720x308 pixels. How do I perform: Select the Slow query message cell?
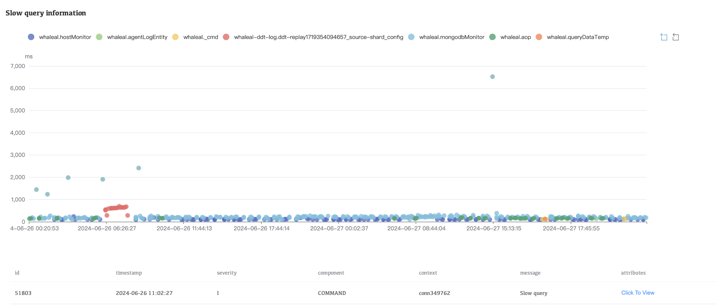(533, 293)
